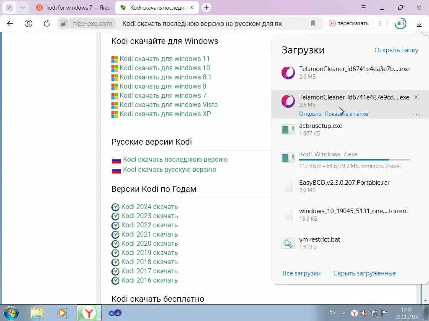Click the tab counter showing 2
429x321 pixels.
[x=9, y=8]
